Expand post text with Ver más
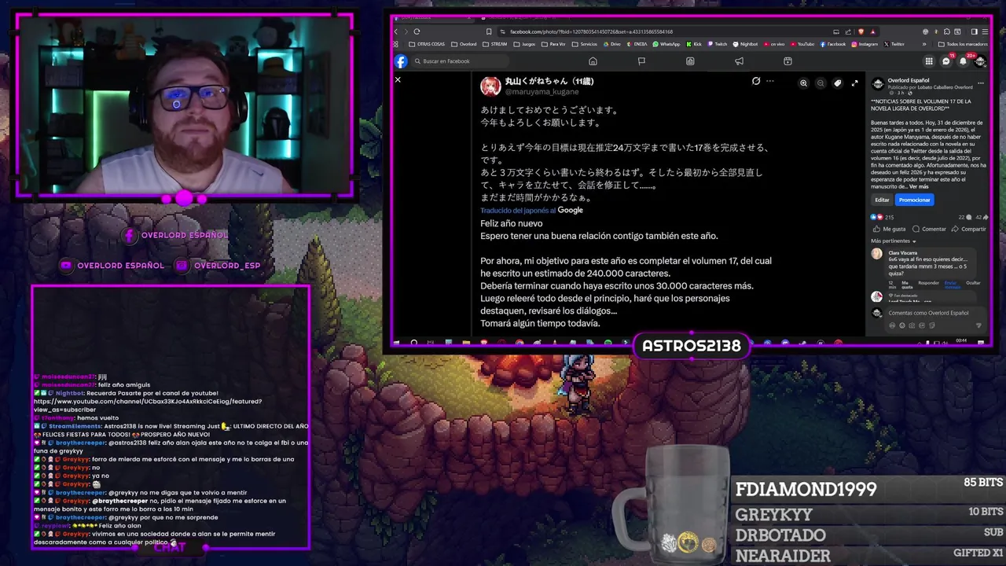Screen dimensions: 1006x566 [x=919, y=186]
